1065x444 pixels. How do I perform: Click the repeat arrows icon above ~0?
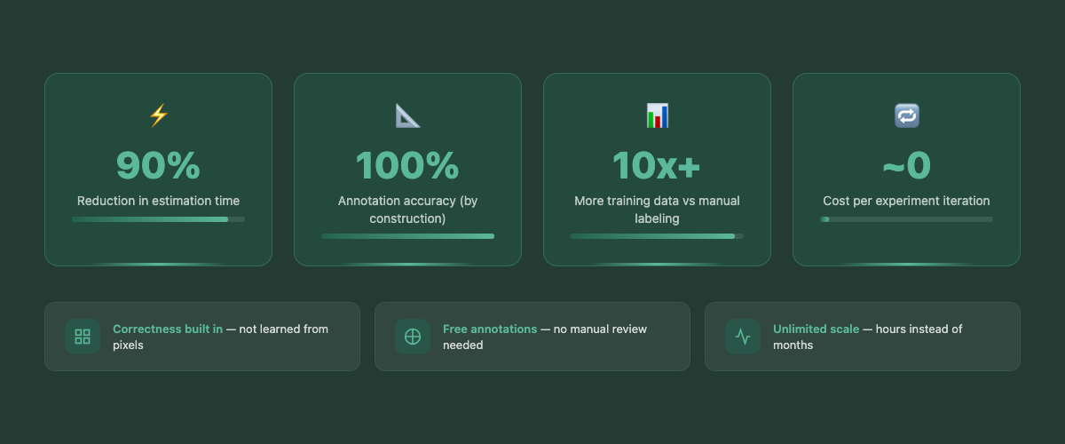pos(906,115)
